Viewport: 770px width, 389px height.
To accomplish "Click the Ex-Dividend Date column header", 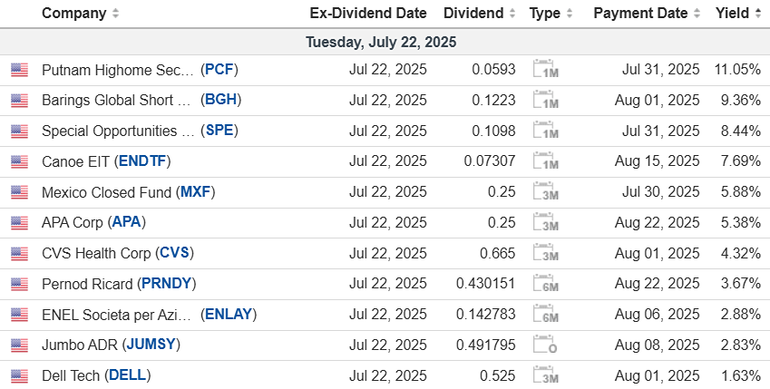I will point(367,14).
